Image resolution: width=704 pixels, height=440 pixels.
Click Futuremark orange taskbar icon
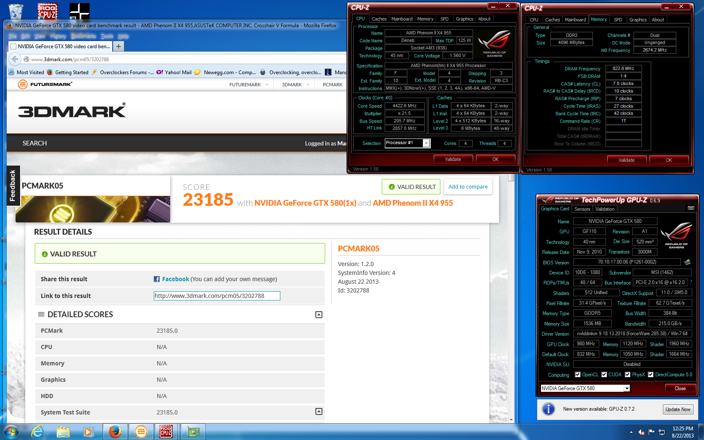coord(141,432)
